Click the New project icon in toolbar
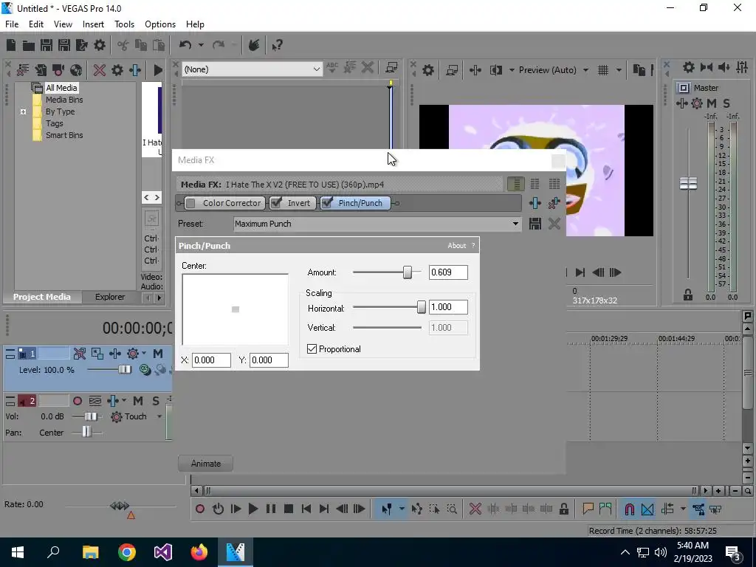This screenshot has height=567, width=756. tap(11, 45)
